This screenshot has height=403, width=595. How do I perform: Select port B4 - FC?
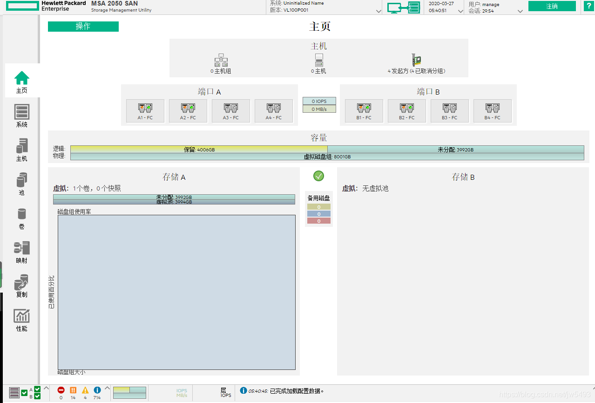point(493,111)
